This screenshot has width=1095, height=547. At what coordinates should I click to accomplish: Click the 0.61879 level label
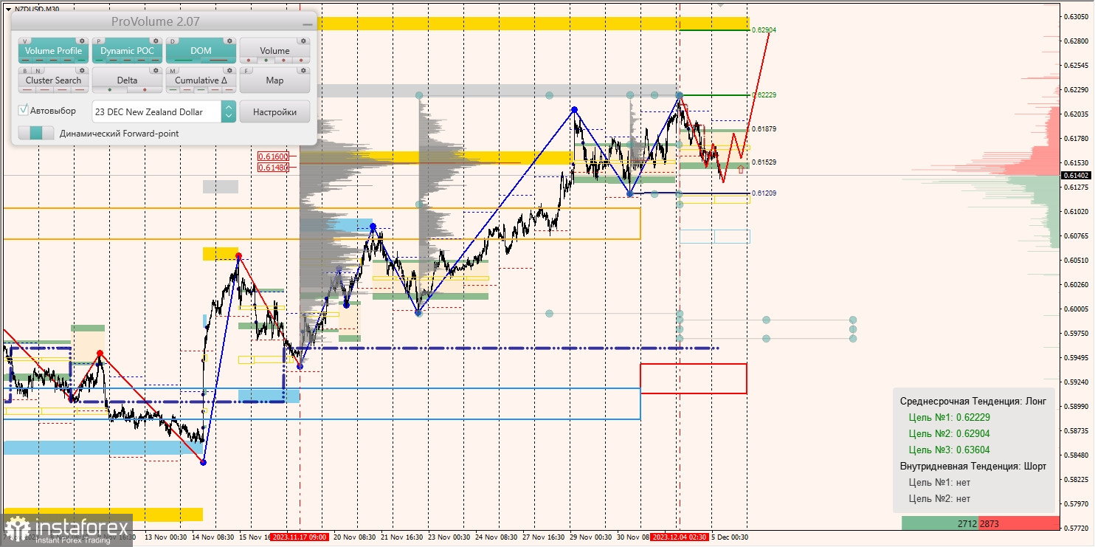pos(764,129)
